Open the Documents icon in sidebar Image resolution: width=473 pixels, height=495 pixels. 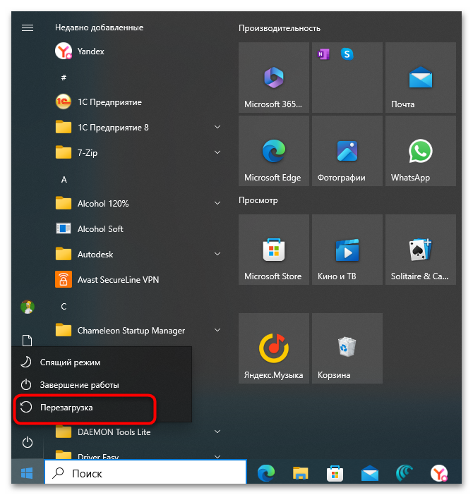27,341
